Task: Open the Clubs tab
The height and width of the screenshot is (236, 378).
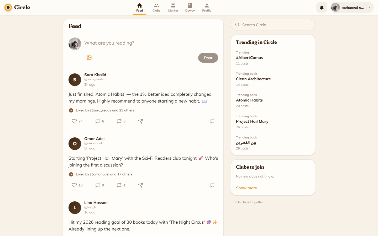Action: [156, 8]
